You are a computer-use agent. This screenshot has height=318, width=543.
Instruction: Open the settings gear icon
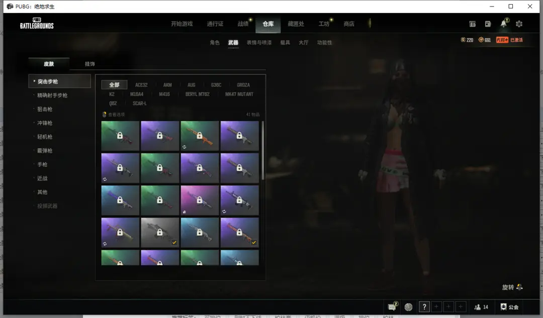[519, 24]
